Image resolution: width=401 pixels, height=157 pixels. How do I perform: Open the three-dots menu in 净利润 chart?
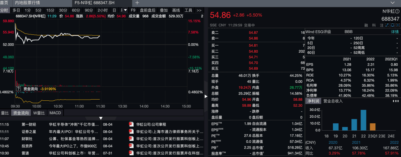[395, 101]
